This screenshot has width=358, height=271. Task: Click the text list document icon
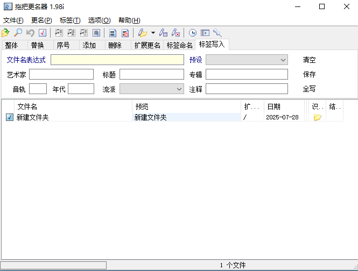pyautogui.click(x=113, y=33)
